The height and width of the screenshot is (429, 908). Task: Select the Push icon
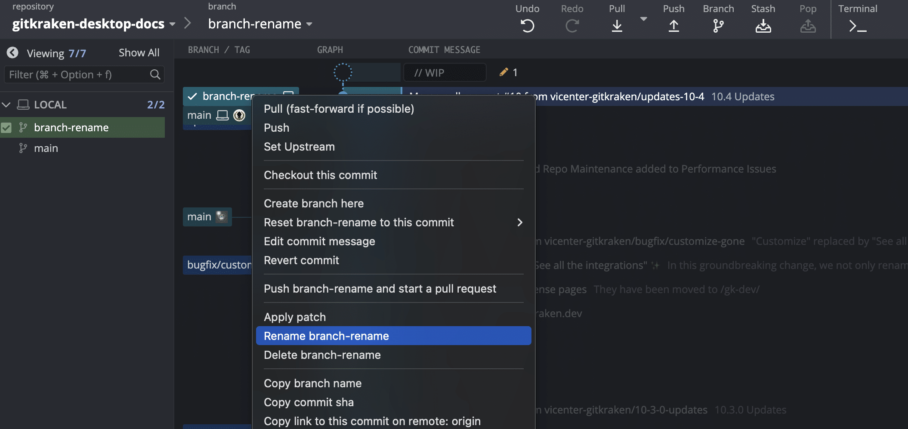(x=673, y=25)
